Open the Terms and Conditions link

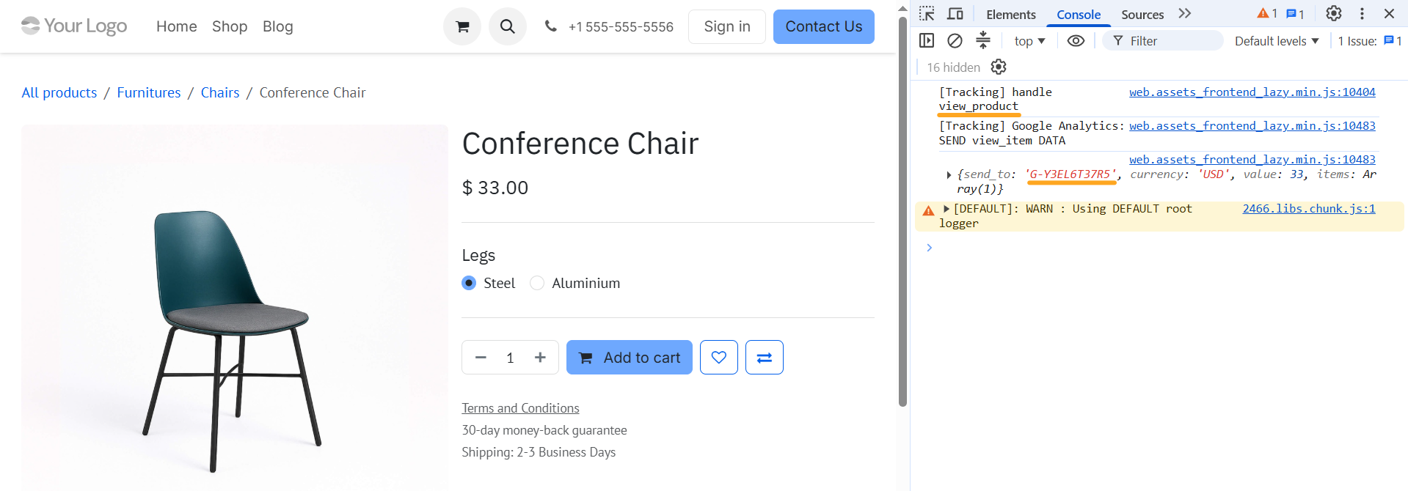pyautogui.click(x=520, y=408)
